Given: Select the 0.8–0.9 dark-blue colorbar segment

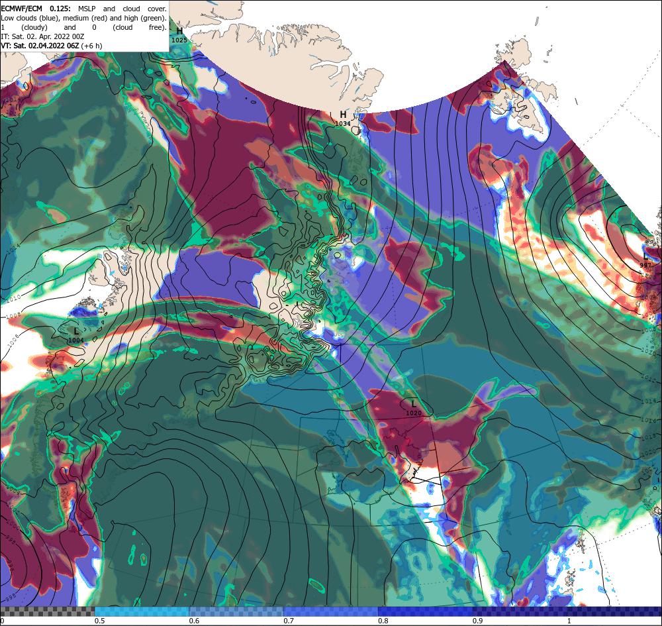Looking at the screenshot, I should 425,611.
